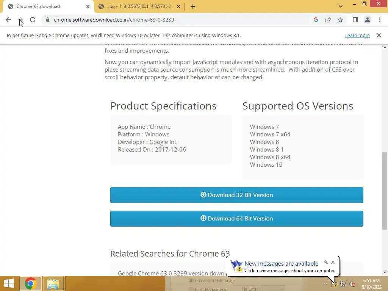The height and width of the screenshot is (291, 388).
Task: Click 'Supported OS Versions' heading
Action: [298, 106]
